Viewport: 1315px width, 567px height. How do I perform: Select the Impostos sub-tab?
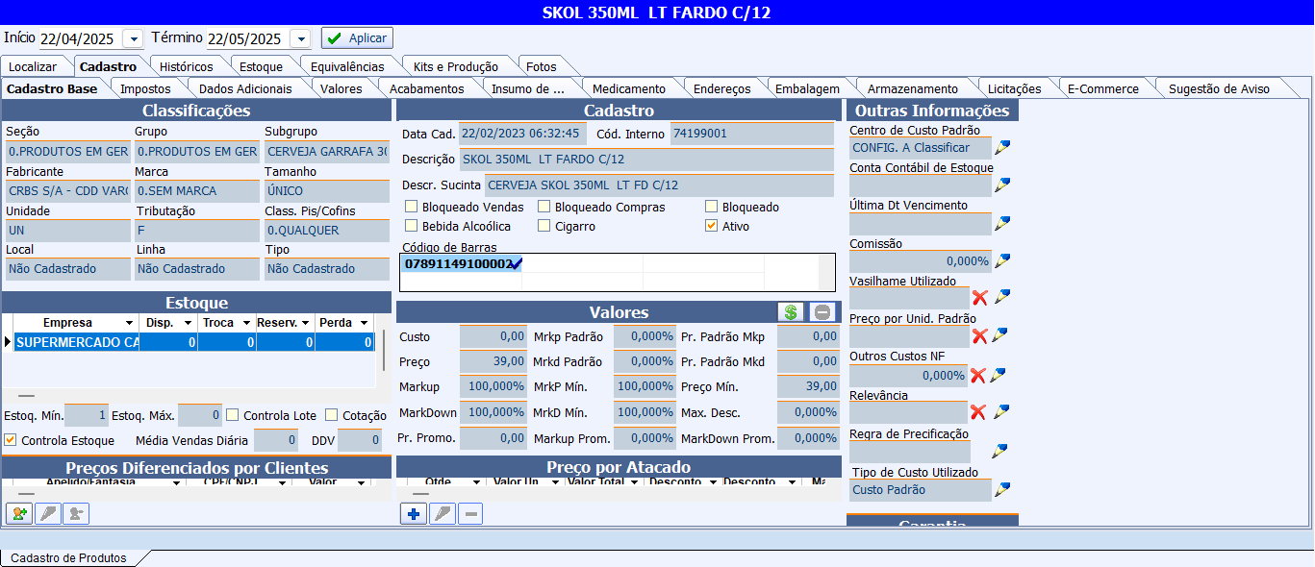[x=145, y=88]
